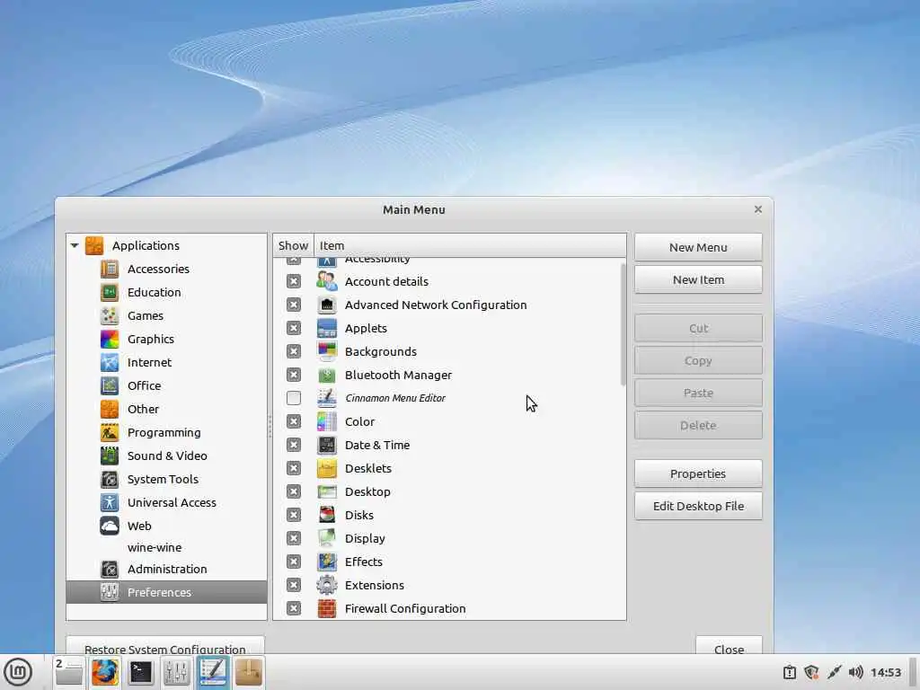Click the Applets item icon

click(x=327, y=328)
